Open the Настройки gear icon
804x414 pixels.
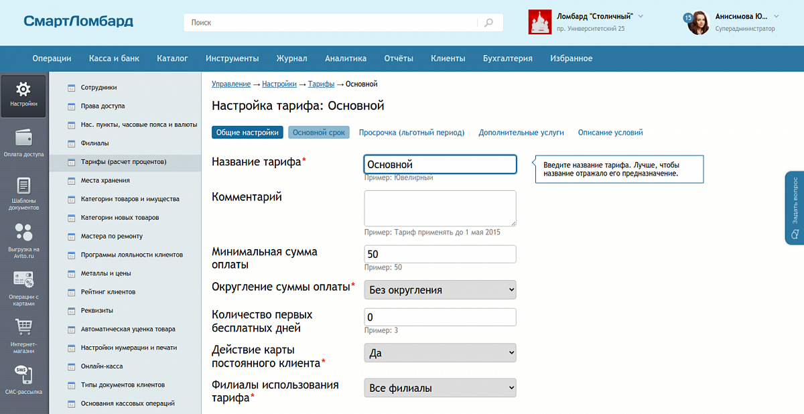click(x=23, y=90)
